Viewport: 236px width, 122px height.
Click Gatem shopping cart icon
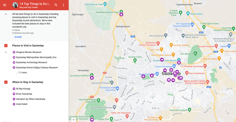pyautogui.click(x=229, y=46)
